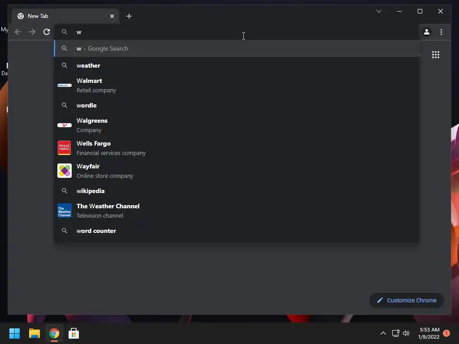Open the Chrome profile avatar icon
Image resolution: width=459 pixels, height=344 pixels.
click(427, 32)
